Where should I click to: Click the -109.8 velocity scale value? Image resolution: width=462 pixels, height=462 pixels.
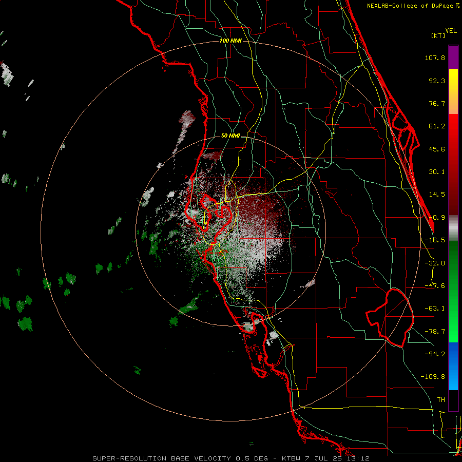coord(433,377)
